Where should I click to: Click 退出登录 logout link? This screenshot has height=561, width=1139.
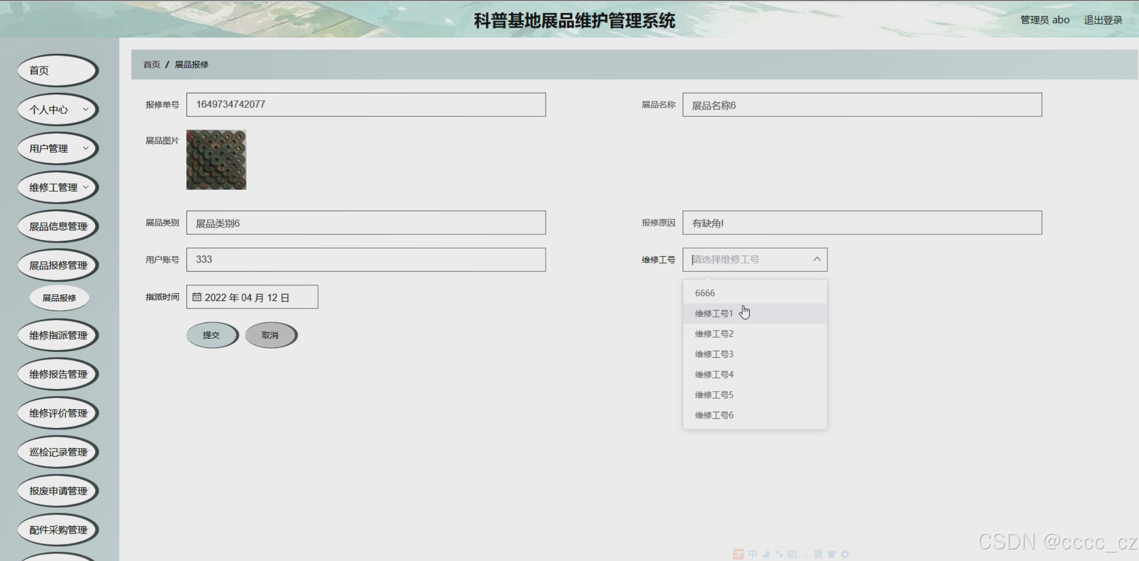click(x=1103, y=20)
